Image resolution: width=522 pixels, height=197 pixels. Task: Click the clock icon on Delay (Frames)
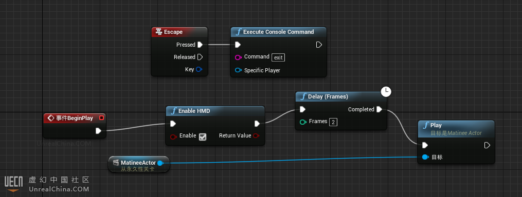click(386, 91)
